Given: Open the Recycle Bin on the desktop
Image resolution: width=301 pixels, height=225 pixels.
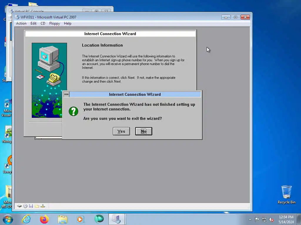Looking at the screenshot, I should click(286, 195).
